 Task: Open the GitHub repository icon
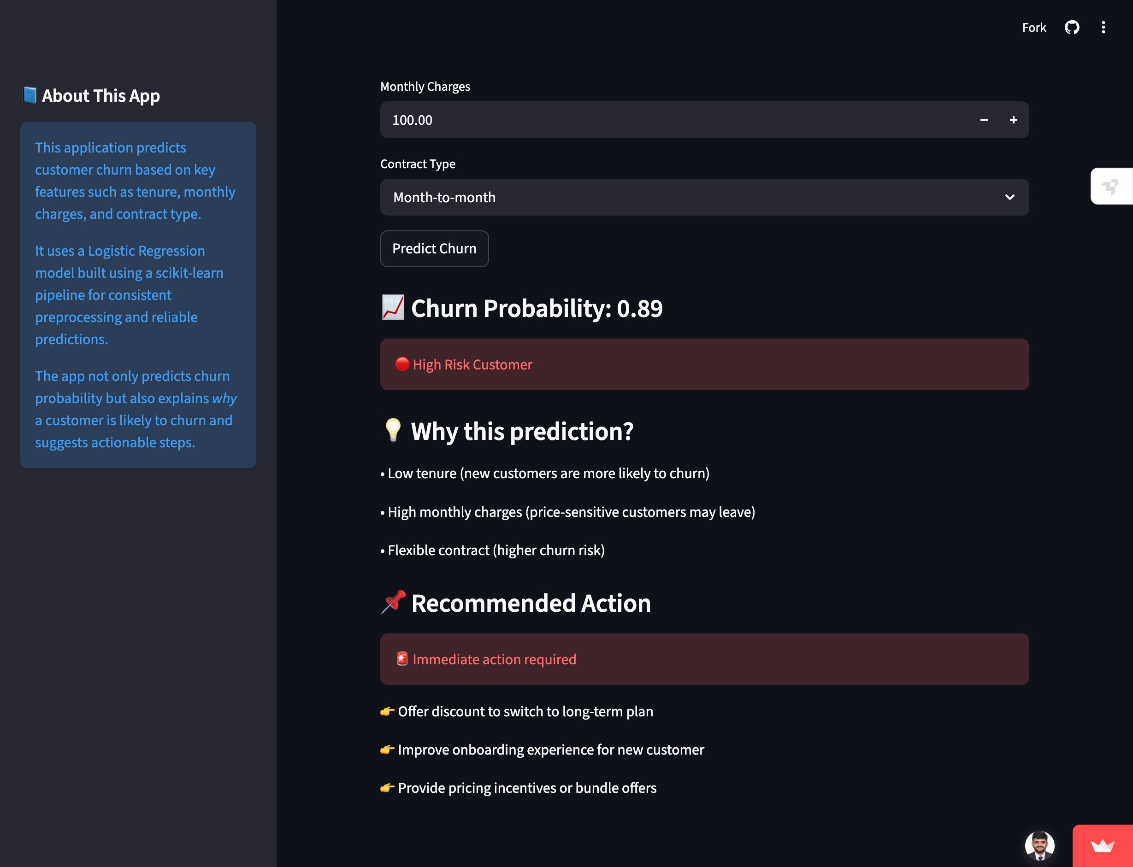tap(1072, 27)
